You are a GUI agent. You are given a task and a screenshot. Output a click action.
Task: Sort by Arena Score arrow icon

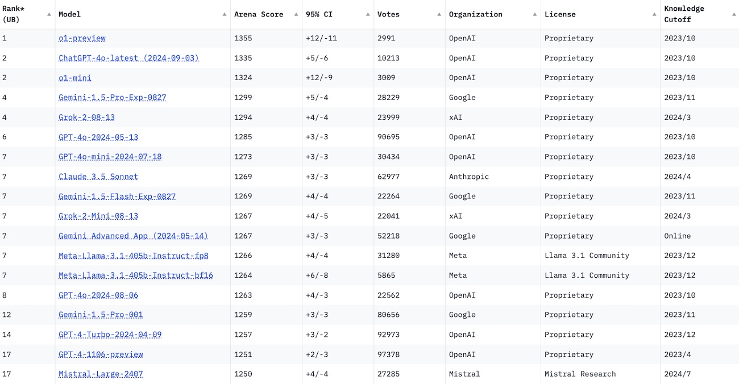tap(296, 14)
